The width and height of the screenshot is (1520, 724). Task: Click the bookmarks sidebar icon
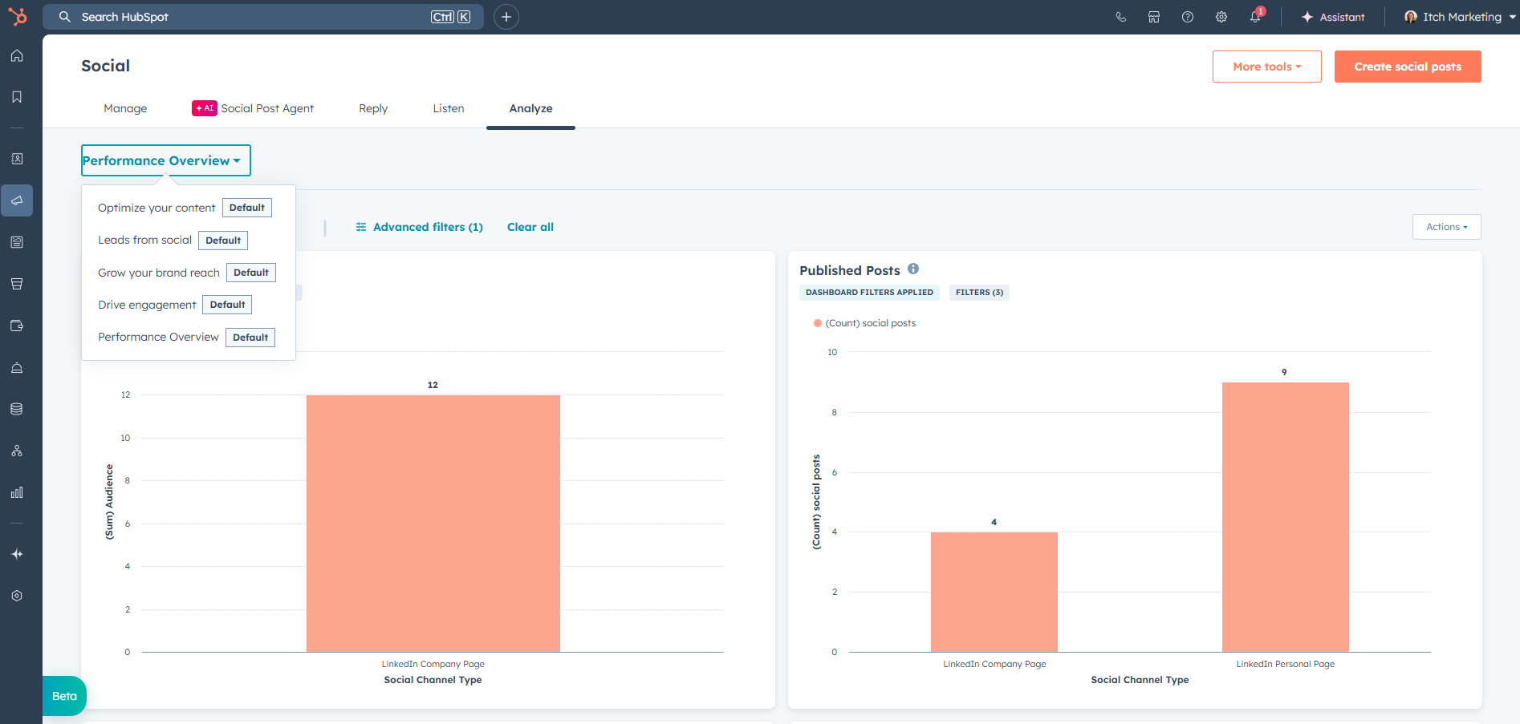pos(17,97)
